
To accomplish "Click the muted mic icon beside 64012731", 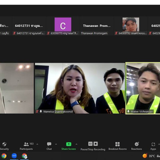I will [14, 33].
